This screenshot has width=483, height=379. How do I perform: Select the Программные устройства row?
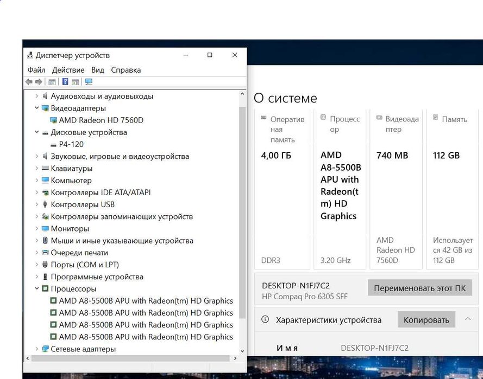tap(97, 277)
